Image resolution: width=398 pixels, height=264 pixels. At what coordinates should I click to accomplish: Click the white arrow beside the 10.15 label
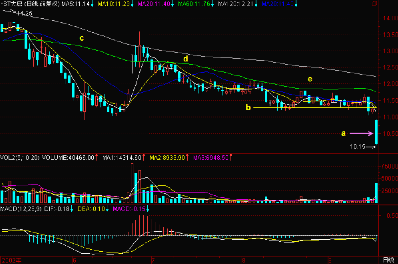[x=371, y=147]
